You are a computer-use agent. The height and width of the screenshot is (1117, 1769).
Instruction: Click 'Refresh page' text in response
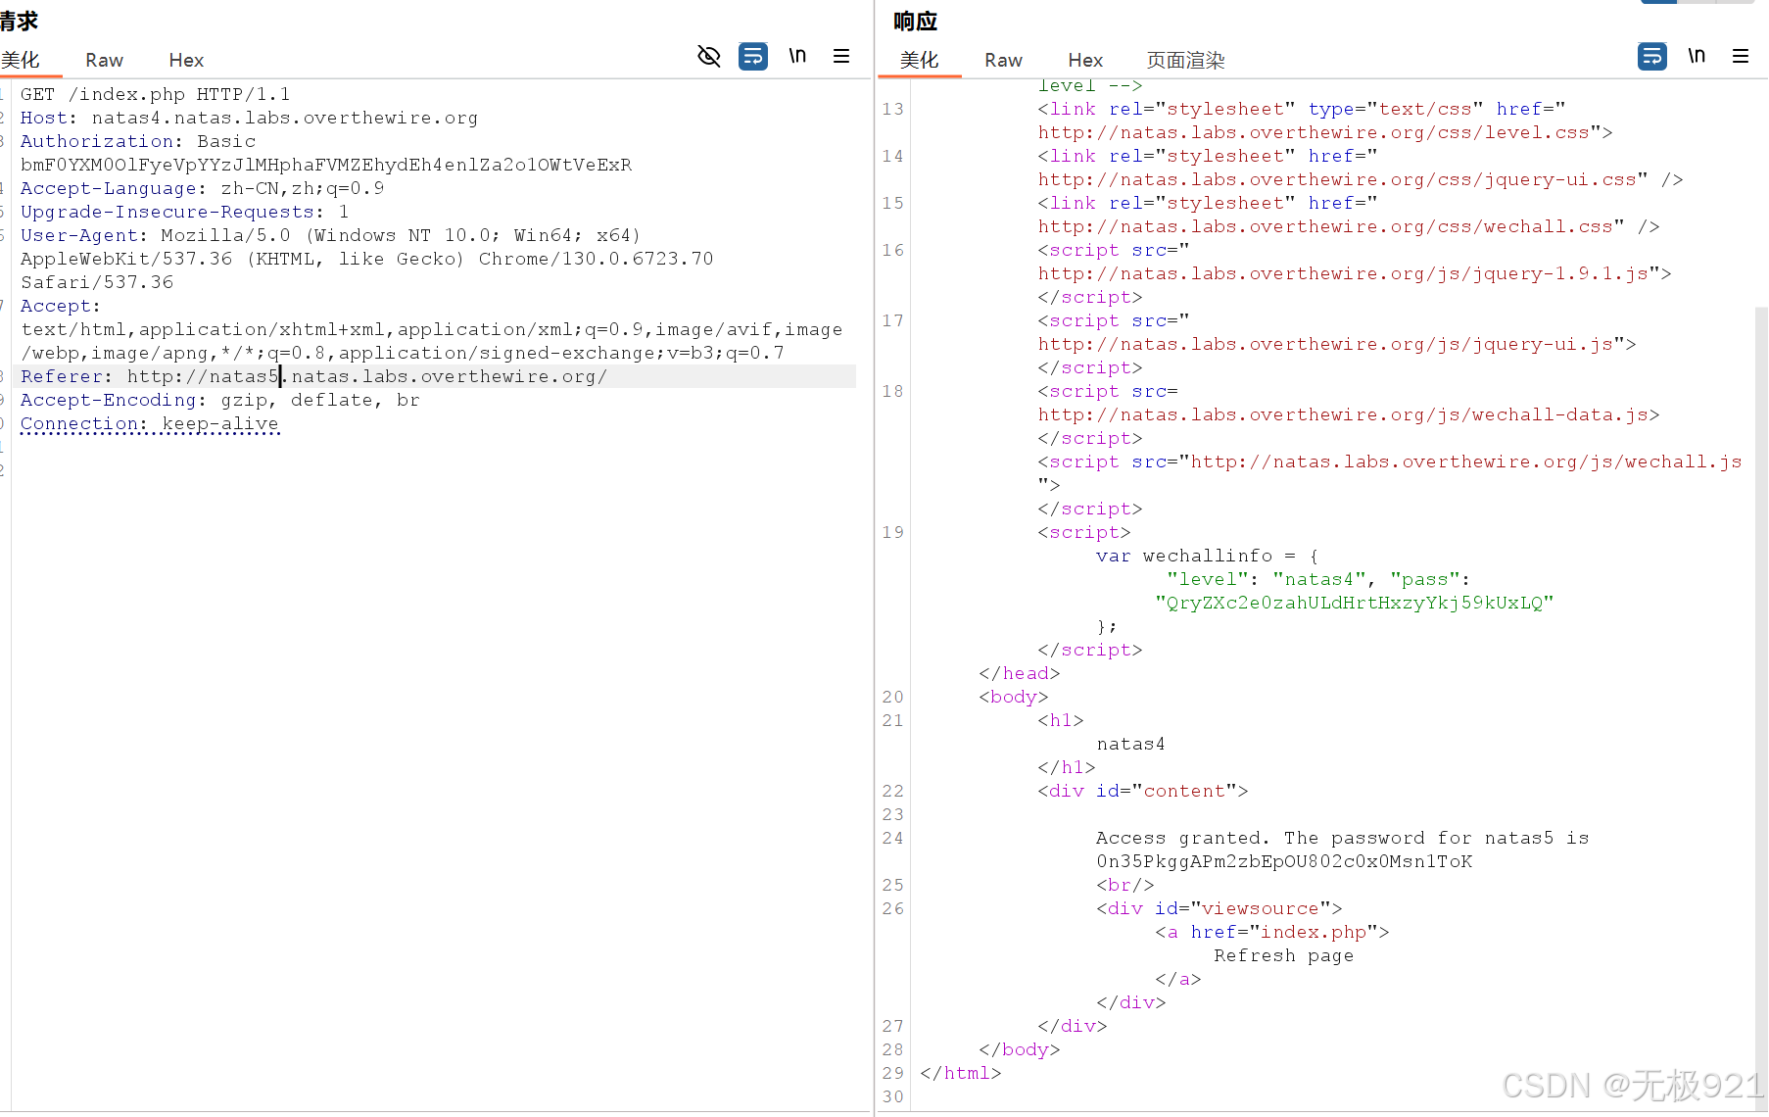tap(1283, 955)
